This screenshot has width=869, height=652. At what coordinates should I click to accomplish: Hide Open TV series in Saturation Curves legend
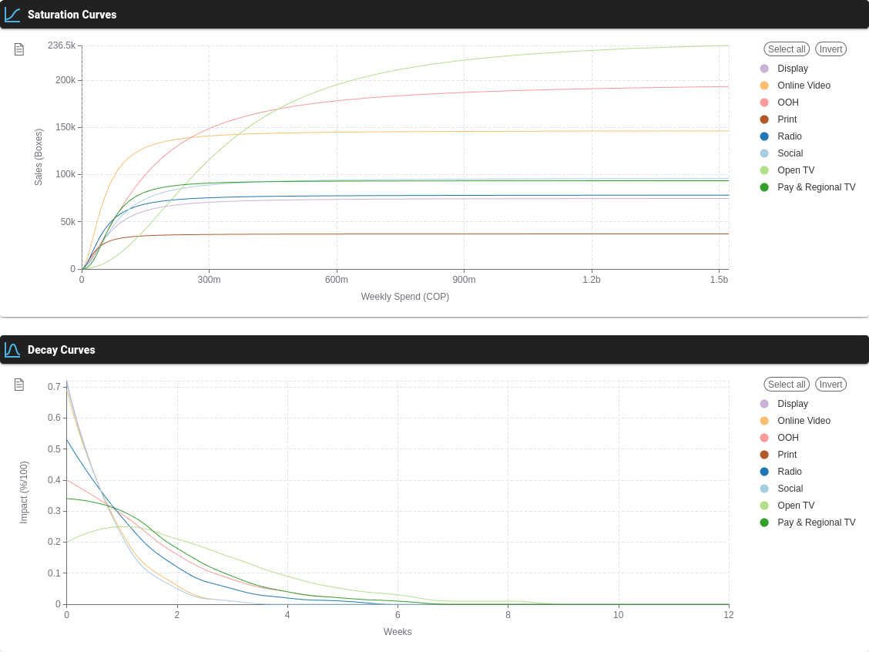click(x=795, y=170)
